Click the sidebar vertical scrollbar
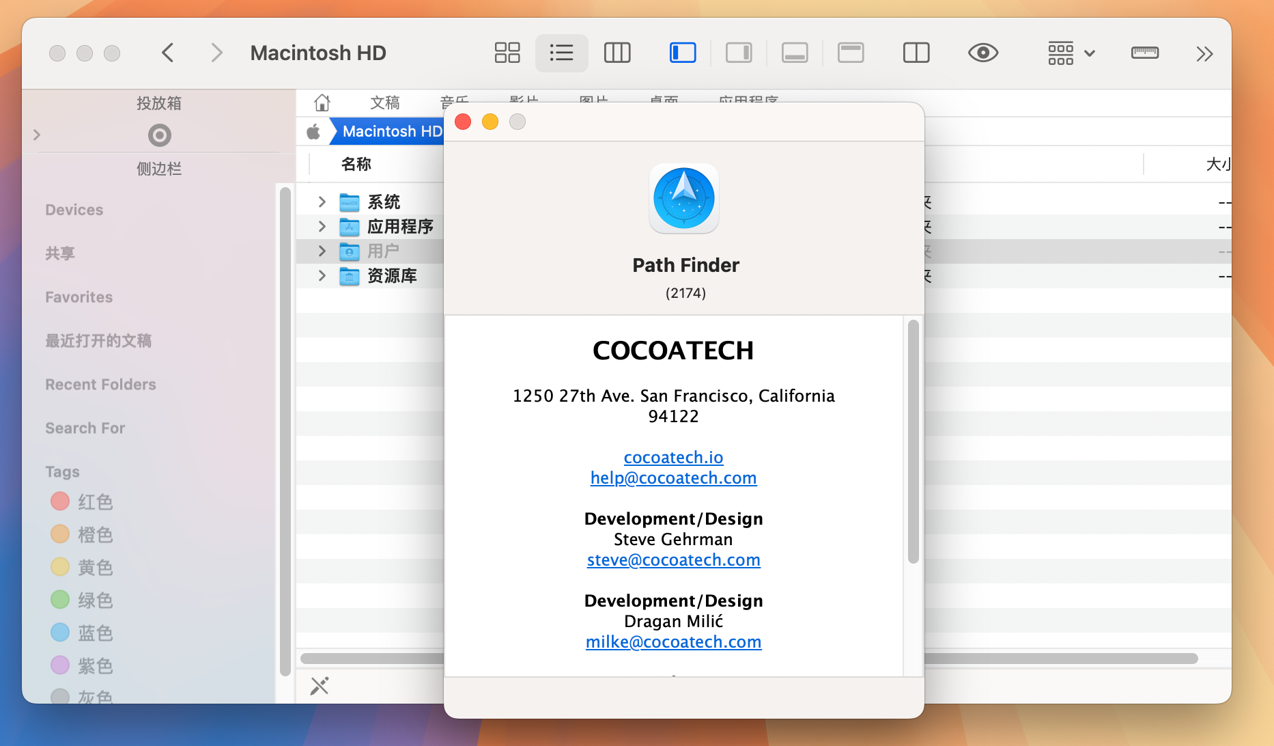The height and width of the screenshot is (746, 1274). pos(285,432)
